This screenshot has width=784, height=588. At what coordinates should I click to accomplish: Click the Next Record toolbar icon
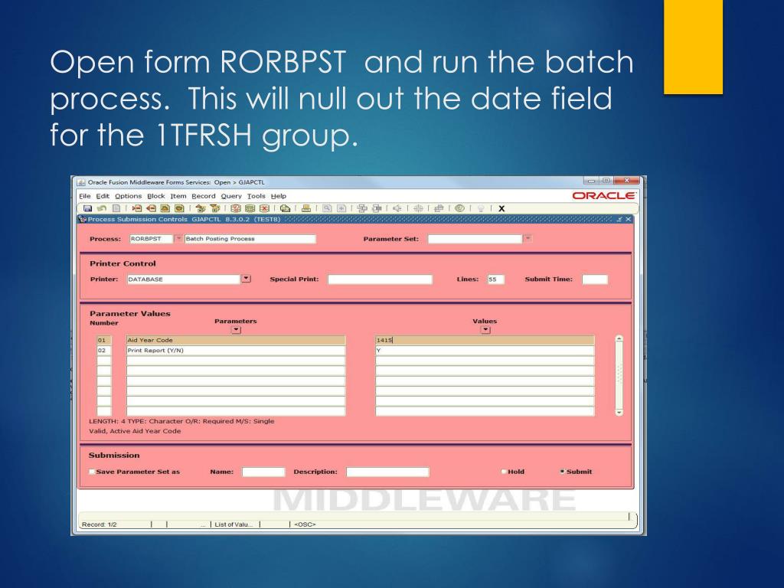pyautogui.click(x=179, y=208)
